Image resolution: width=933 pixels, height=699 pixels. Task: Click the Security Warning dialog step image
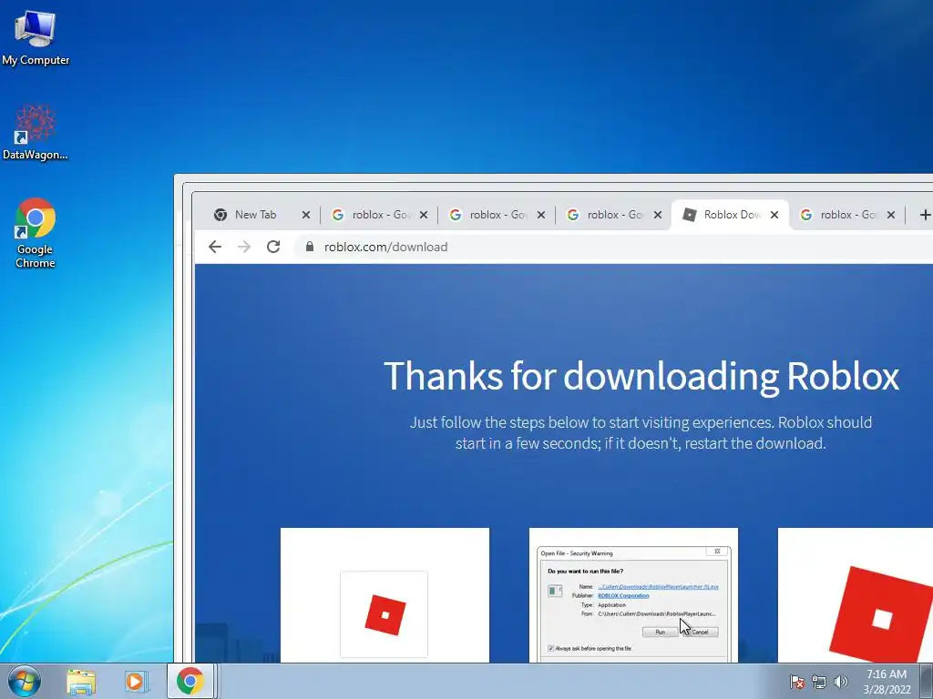[633, 595]
